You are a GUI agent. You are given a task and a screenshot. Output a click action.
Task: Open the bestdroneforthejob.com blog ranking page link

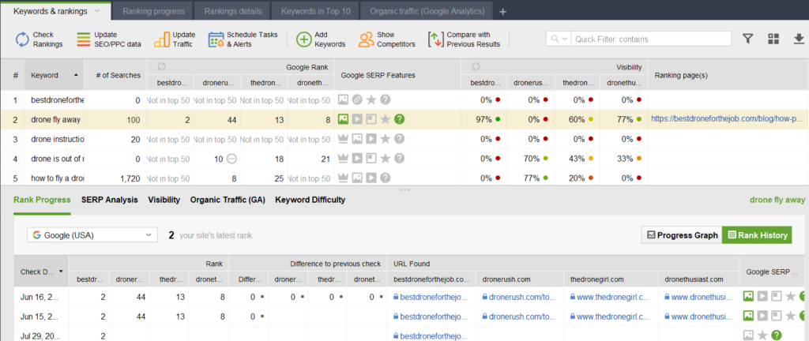727,119
